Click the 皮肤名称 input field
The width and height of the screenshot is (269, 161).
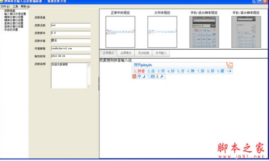coord(71,25)
